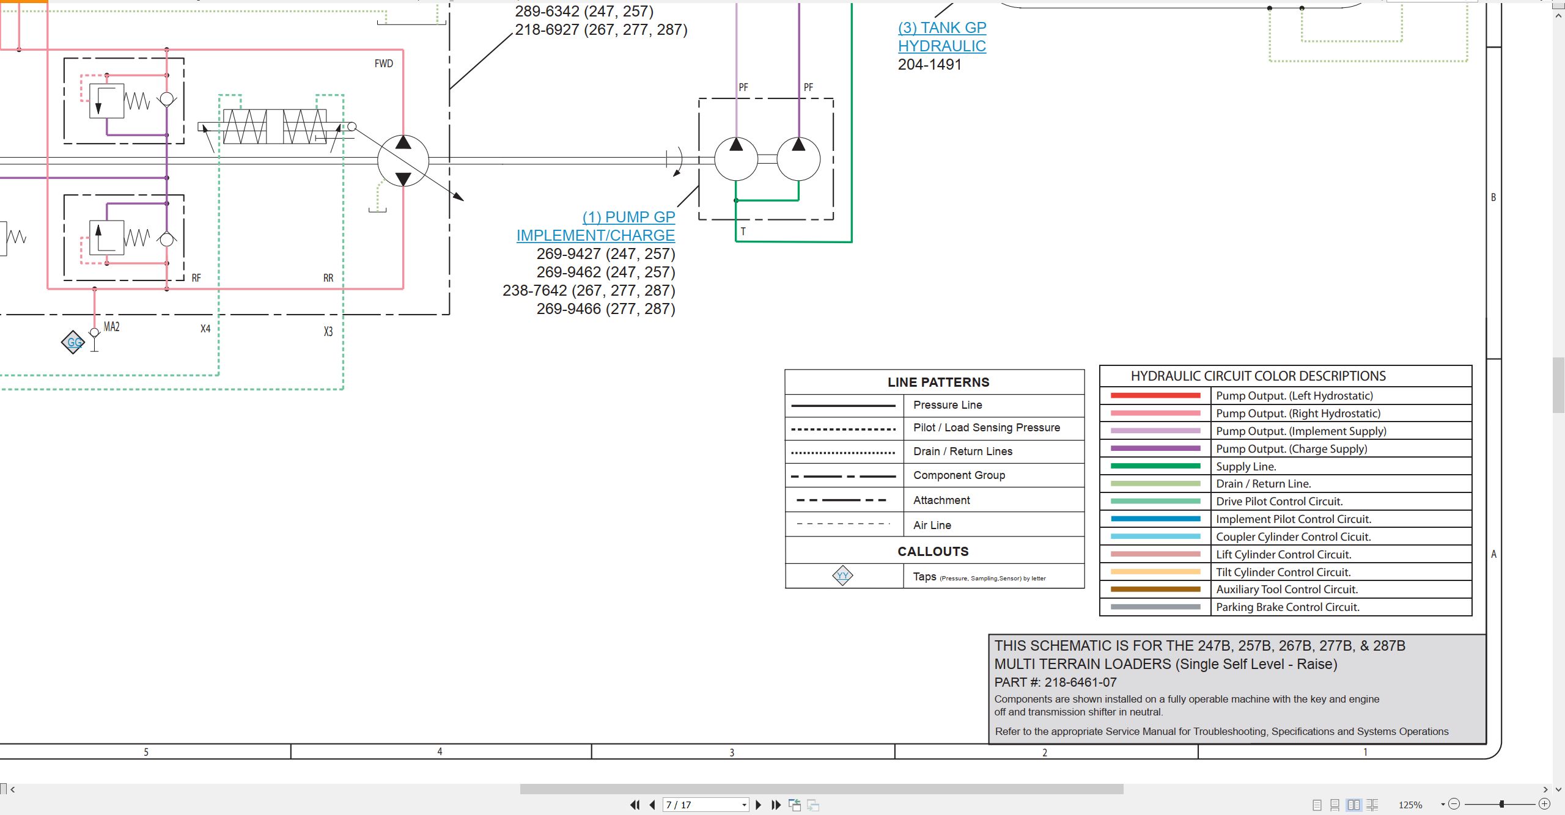This screenshot has height=815, width=1565.
Task: Switch to continuous facing view
Action: pos(1372,805)
